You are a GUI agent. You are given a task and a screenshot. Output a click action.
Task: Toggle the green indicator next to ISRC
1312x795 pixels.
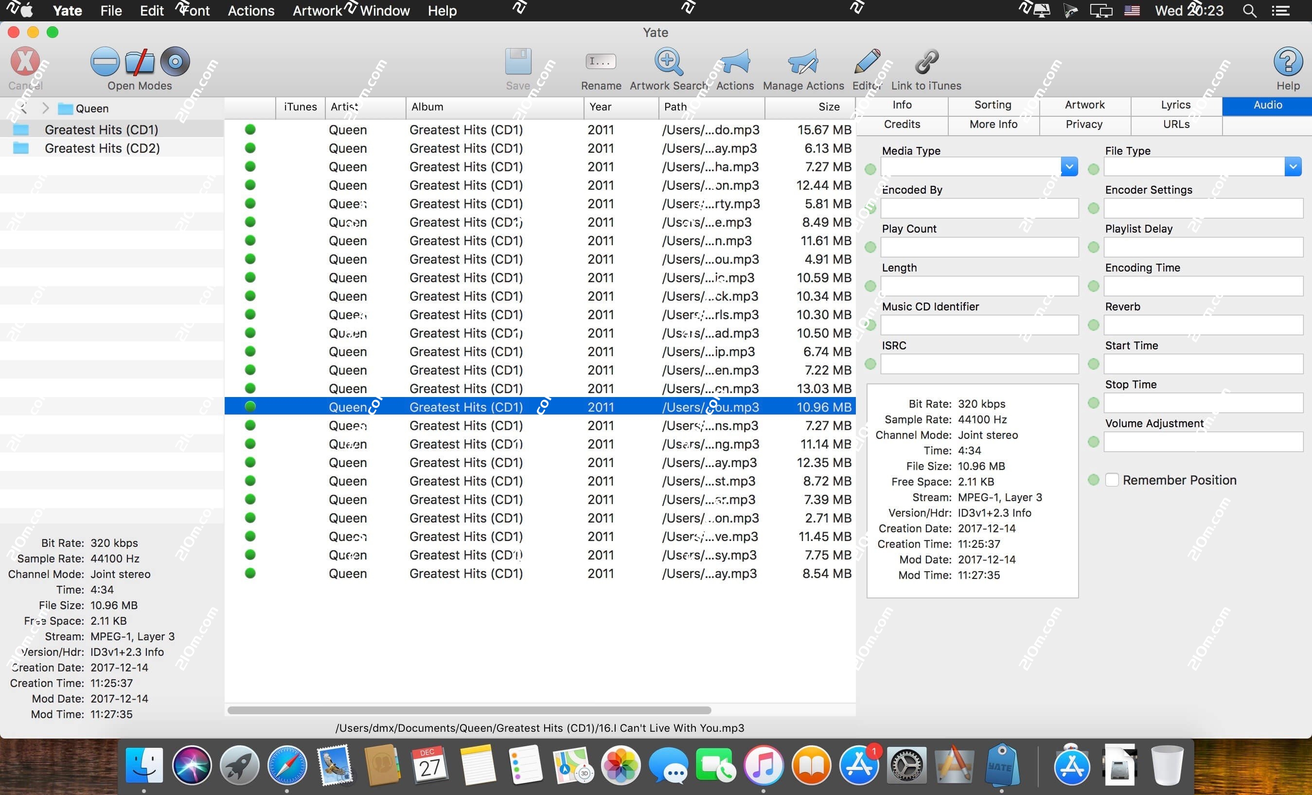870,364
